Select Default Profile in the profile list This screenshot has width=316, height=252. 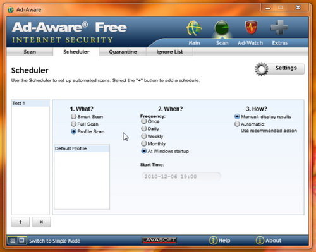click(82, 148)
